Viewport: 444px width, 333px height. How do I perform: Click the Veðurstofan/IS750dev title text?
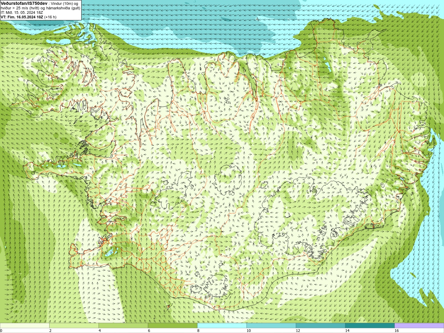pos(24,3)
